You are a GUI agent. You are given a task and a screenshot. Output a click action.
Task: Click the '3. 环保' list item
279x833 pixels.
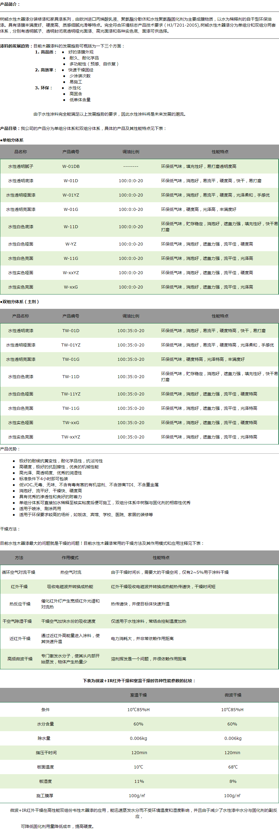pyautogui.click(x=44, y=88)
